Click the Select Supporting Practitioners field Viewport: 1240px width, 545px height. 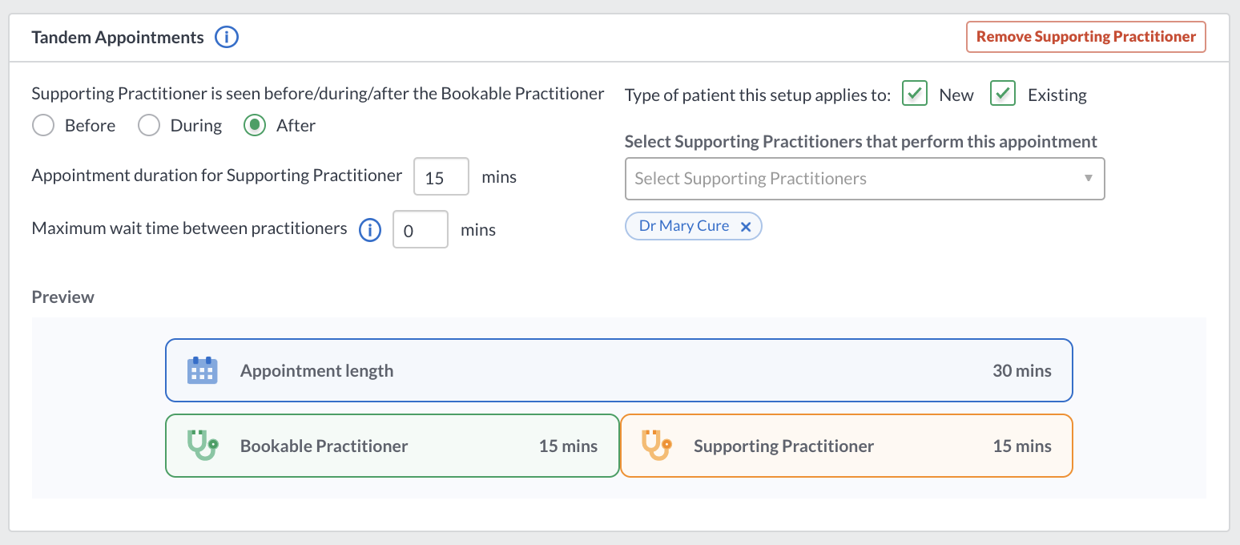[x=864, y=179]
